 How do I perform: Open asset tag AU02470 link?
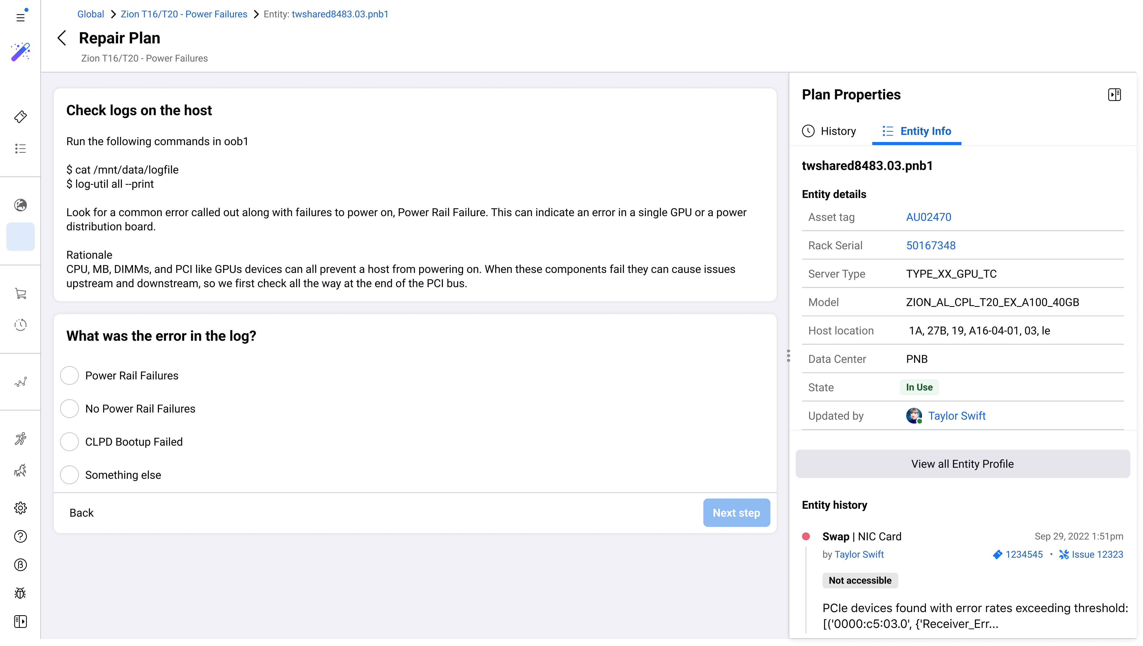coord(928,217)
